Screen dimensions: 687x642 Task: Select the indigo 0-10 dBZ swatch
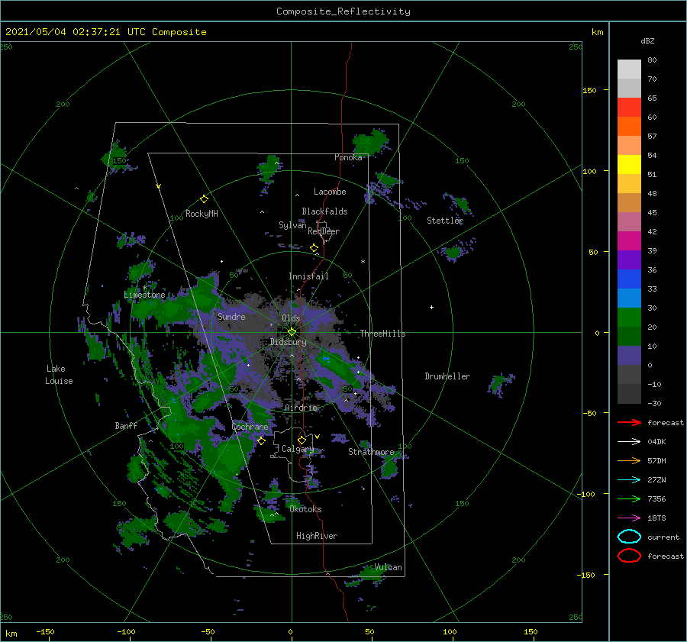[x=629, y=355]
